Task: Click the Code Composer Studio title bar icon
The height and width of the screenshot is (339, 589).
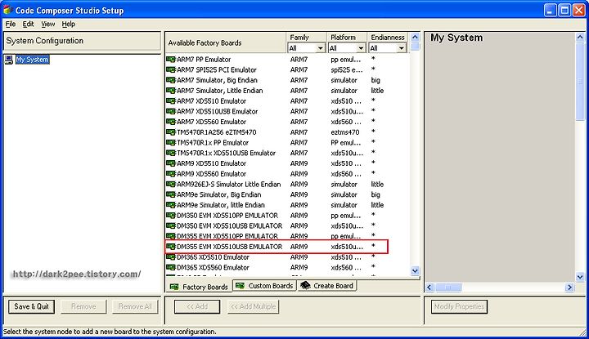Action: (x=7, y=10)
